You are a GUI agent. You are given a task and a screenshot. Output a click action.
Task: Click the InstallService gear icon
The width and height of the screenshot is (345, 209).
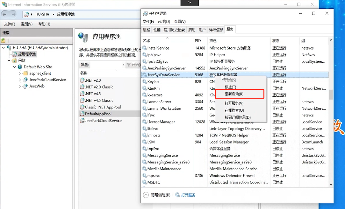coord(144,48)
